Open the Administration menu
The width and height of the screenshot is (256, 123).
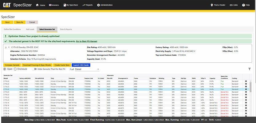pos(105,5)
